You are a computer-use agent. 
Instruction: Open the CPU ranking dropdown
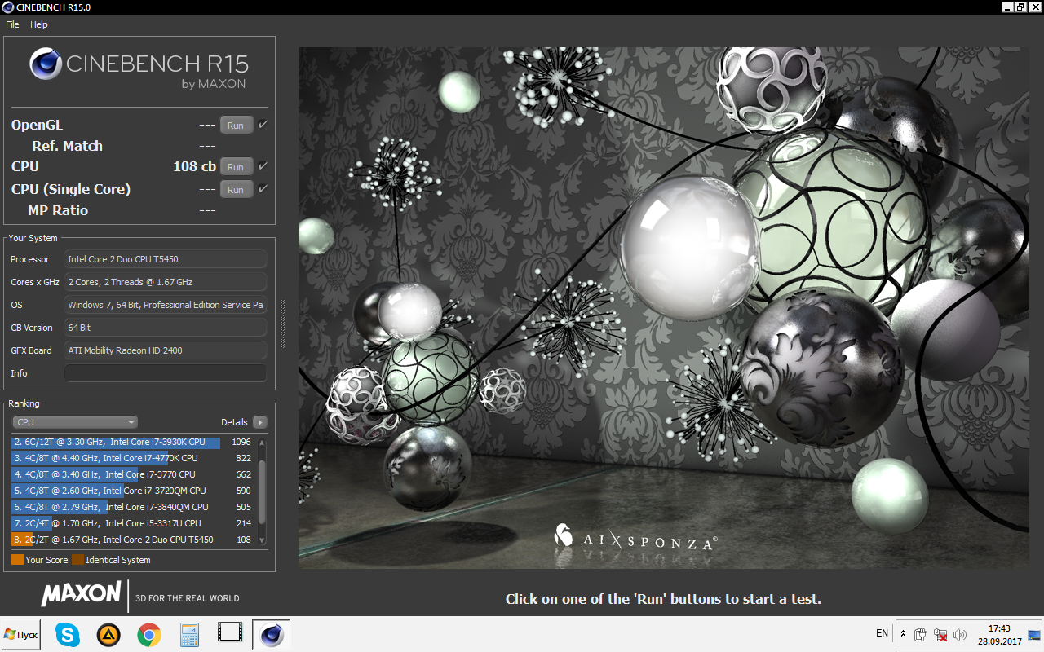click(75, 422)
